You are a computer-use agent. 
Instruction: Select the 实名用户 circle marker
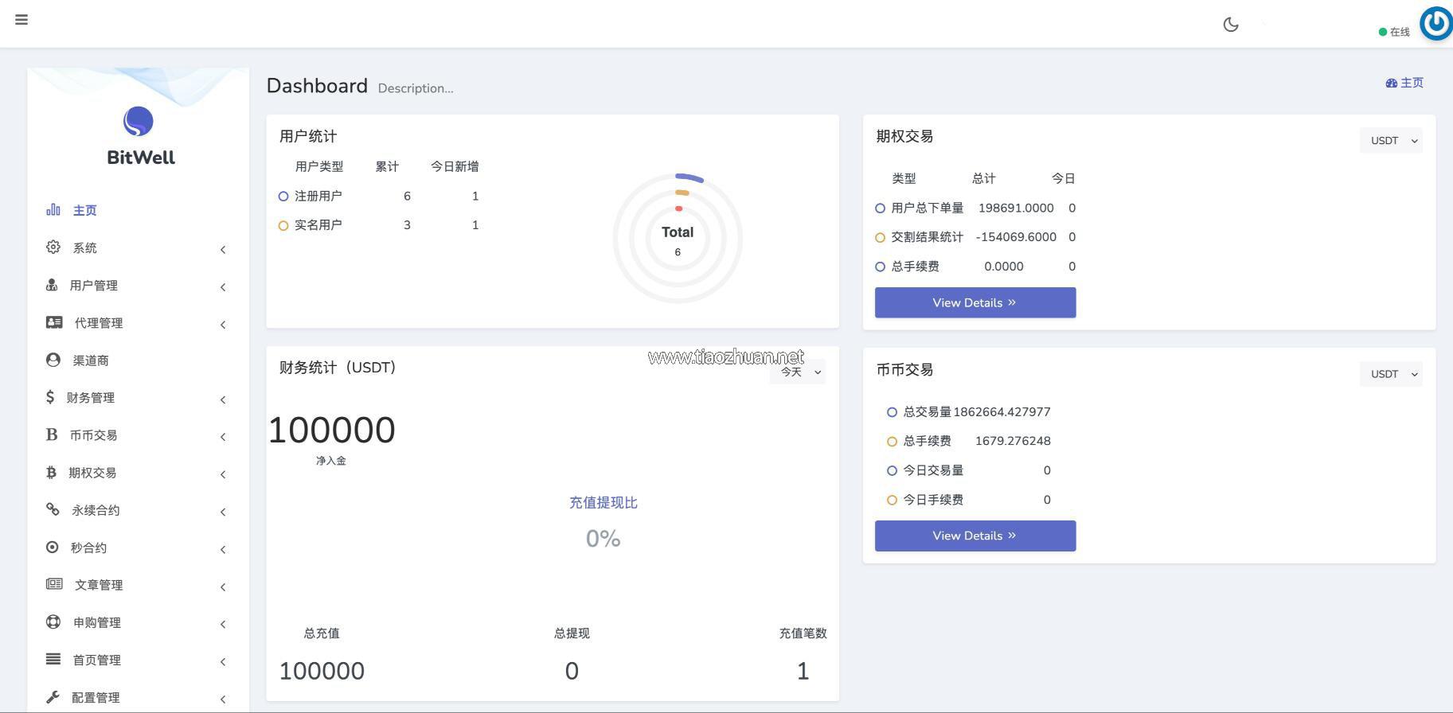point(283,225)
